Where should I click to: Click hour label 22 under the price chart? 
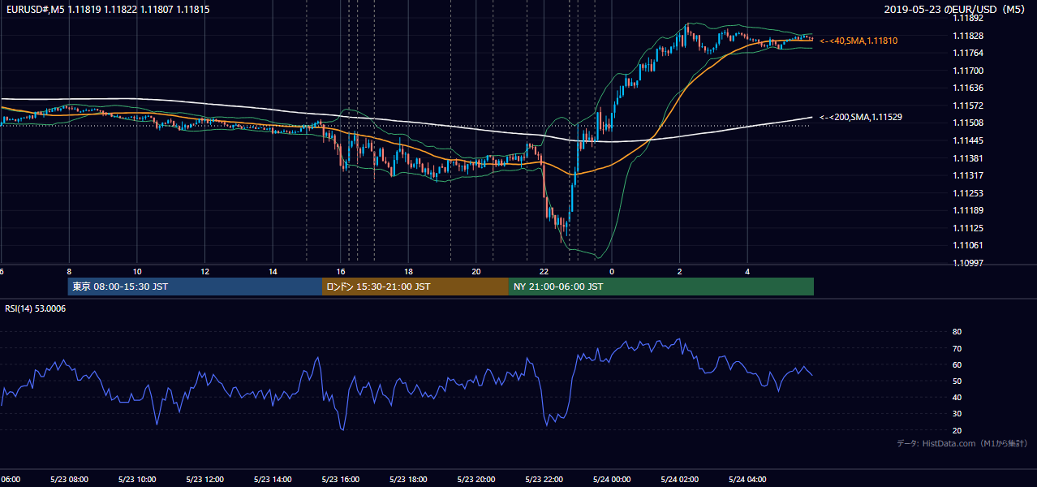544,272
